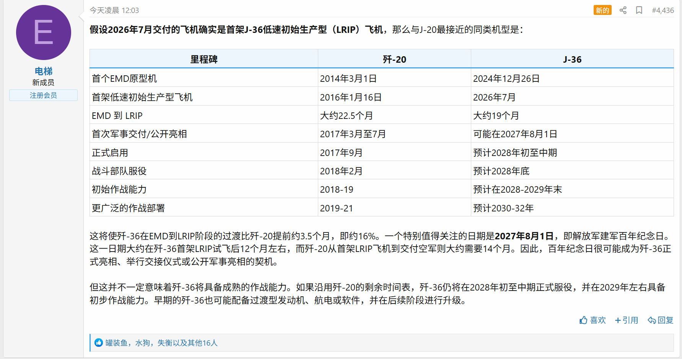Viewport: 682px width, 359px height.
Task: Click cell 预计2028年初至中期
Action: [x=572, y=153]
